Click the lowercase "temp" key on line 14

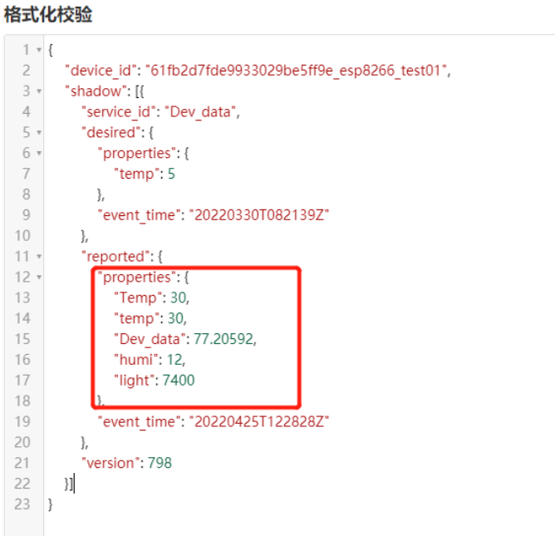[x=136, y=318]
